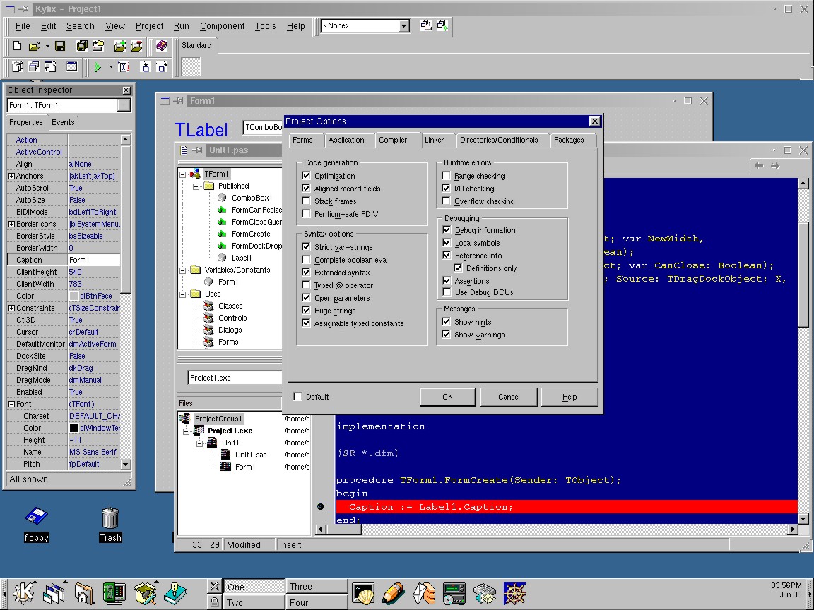This screenshot has width=814, height=610.
Task: Collapse the Font property
Action: (x=11, y=404)
